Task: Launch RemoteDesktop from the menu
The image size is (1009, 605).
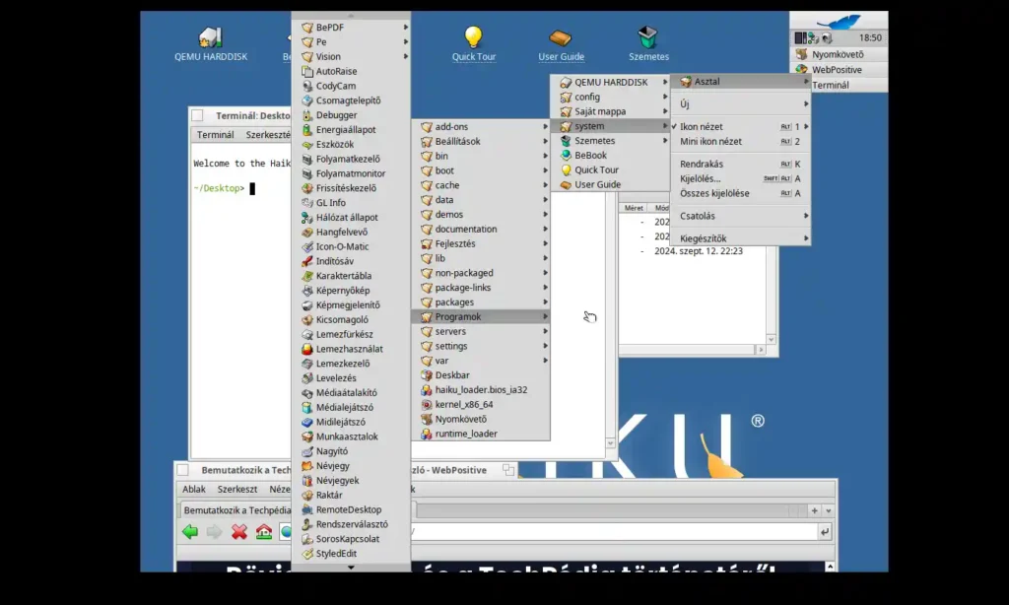Action: [x=351, y=509]
